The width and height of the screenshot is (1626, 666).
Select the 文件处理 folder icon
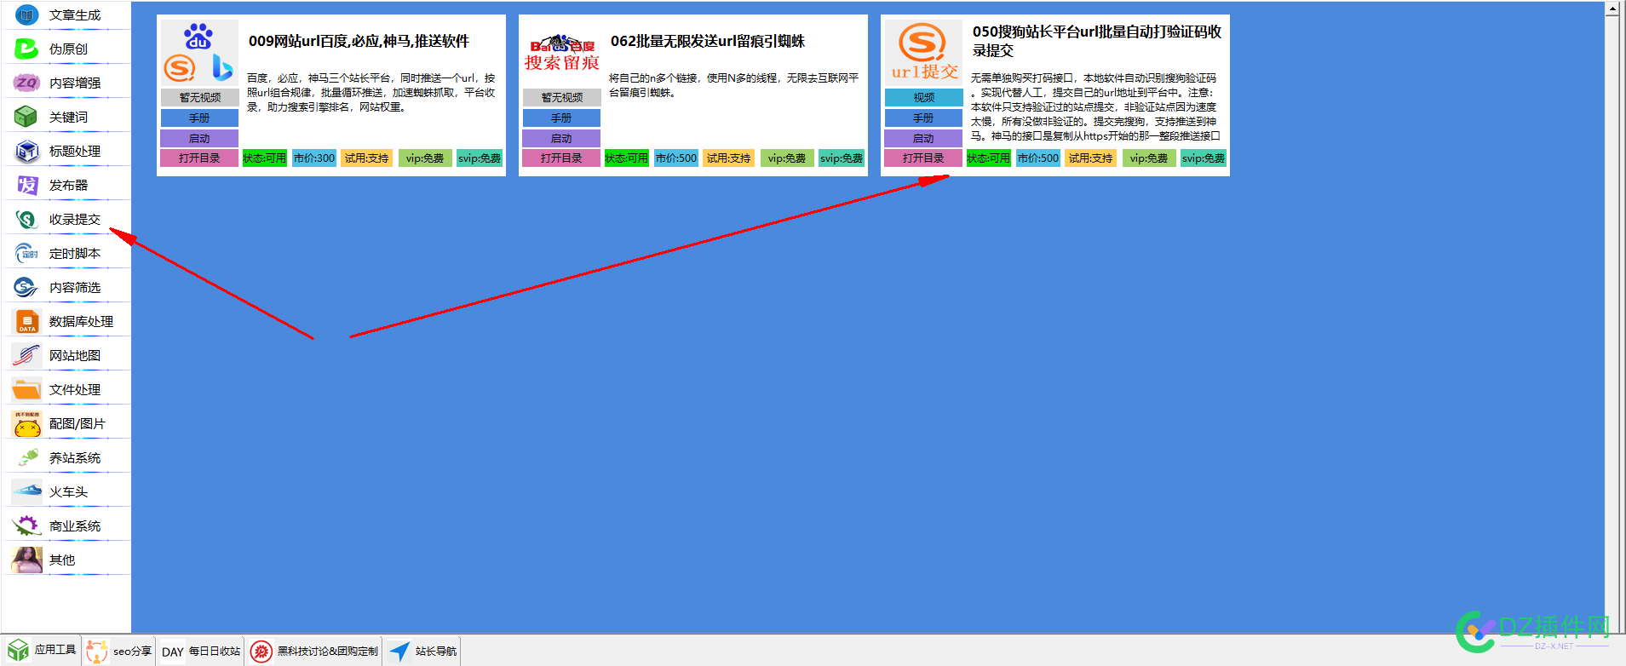click(x=26, y=389)
